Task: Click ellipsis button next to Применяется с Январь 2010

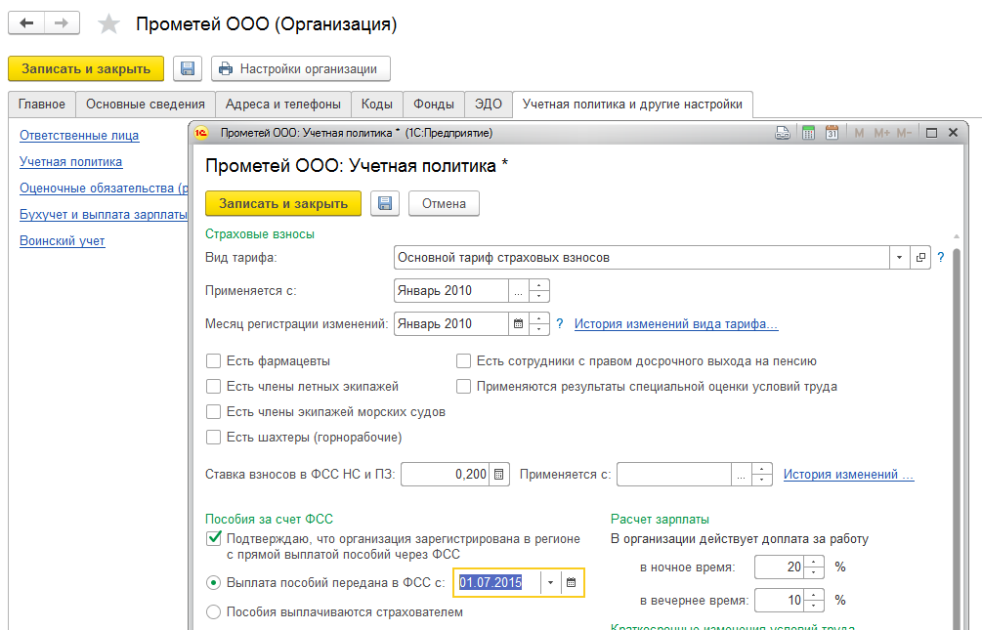Action: click(518, 290)
